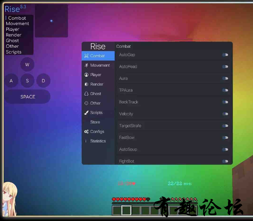Viewport: 253px width, 221px height.
Task: Select the highlighted second hotbar slot
Action: 126,210
